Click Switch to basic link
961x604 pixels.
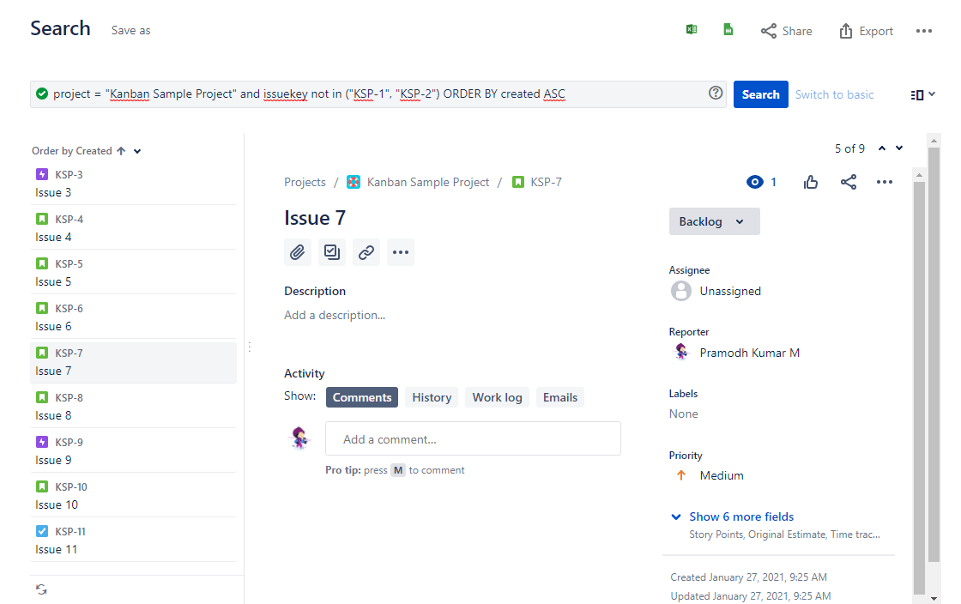tap(834, 94)
